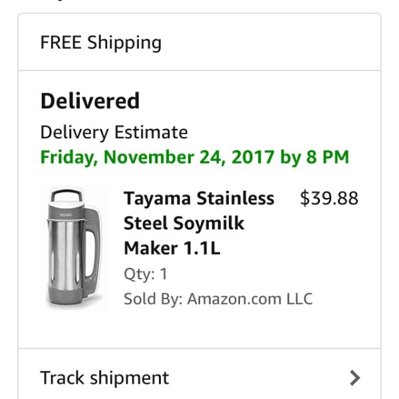The image size is (399, 399).
Task: Click the Delivered status heading
Action: [90, 101]
